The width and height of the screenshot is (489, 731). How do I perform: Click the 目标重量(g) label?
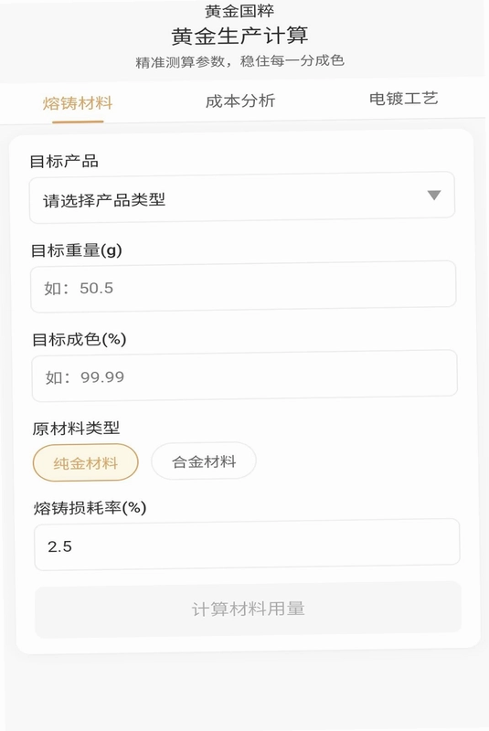77,250
